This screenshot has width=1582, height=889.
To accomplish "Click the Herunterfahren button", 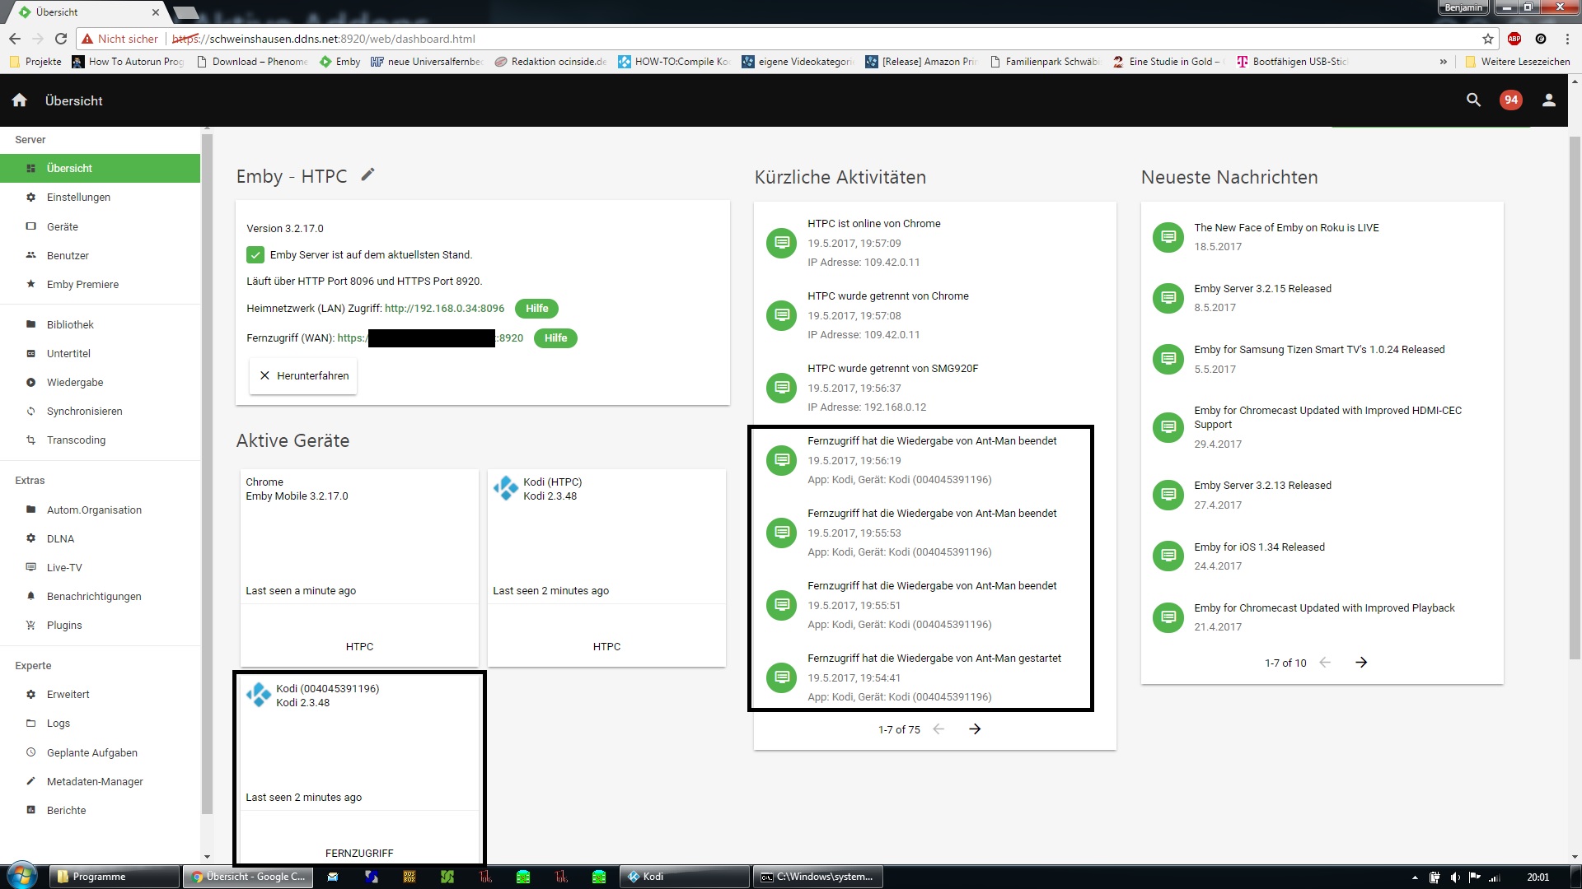I will tap(303, 375).
